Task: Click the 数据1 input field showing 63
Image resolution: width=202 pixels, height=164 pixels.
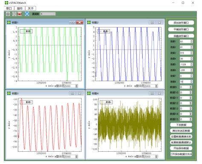Action: (x=185, y=41)
